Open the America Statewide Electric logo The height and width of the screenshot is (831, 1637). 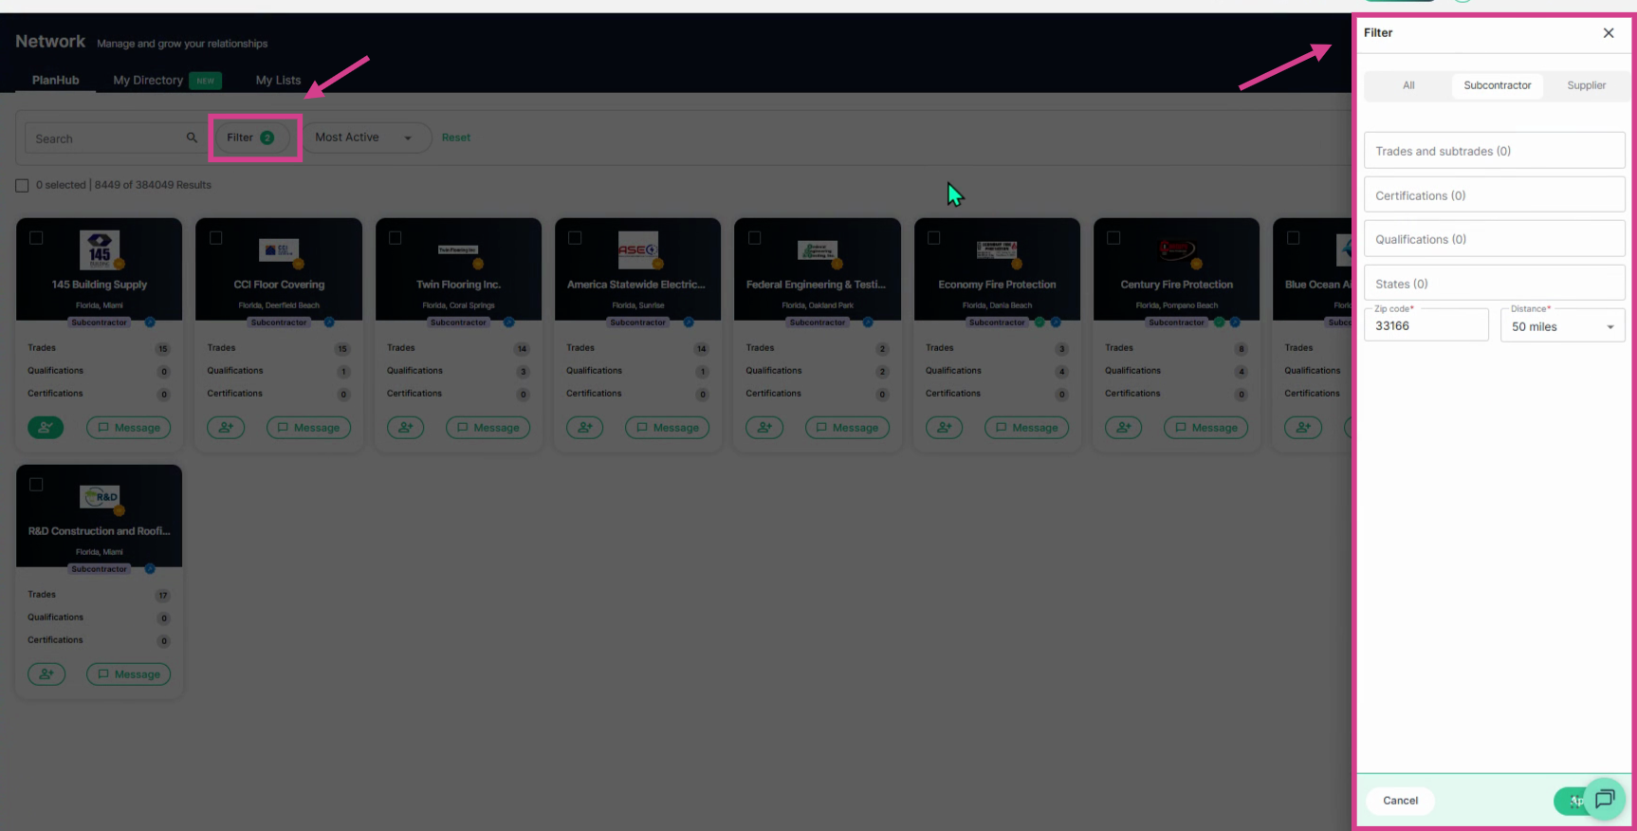[x=638, y=249]
